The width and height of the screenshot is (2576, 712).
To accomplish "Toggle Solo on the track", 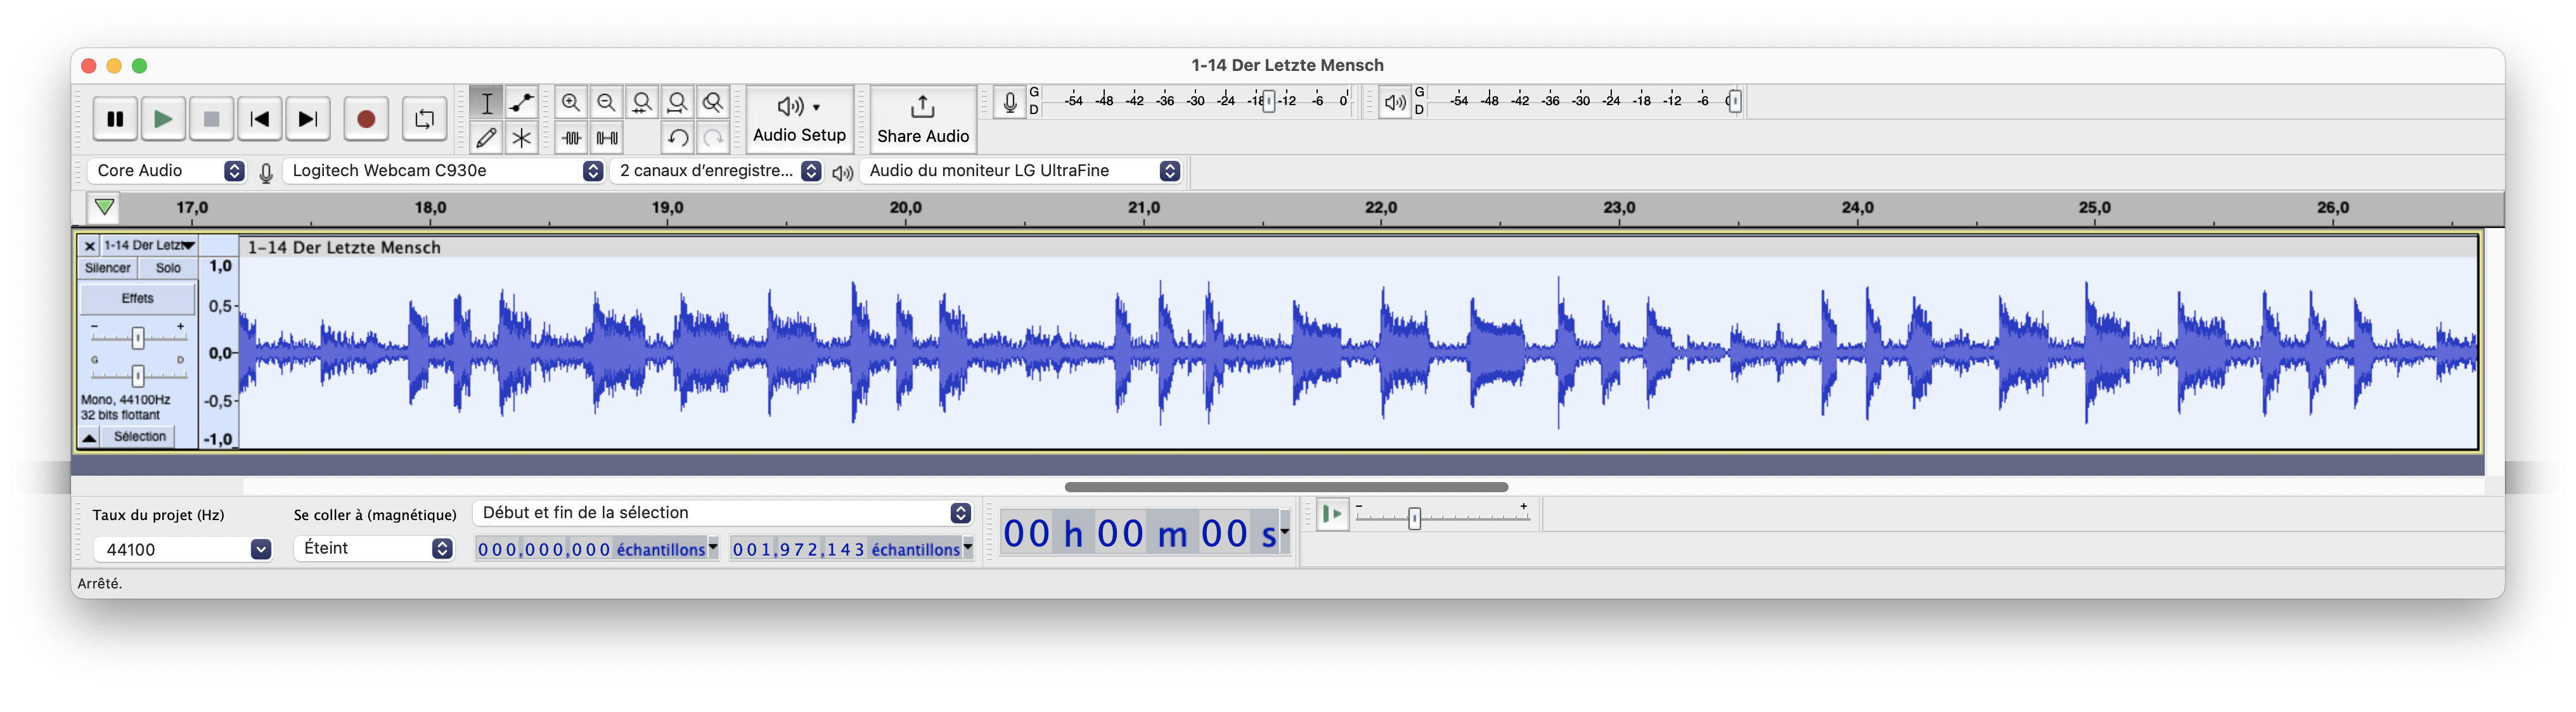I will pyautogui.click(x=168, y=268).
